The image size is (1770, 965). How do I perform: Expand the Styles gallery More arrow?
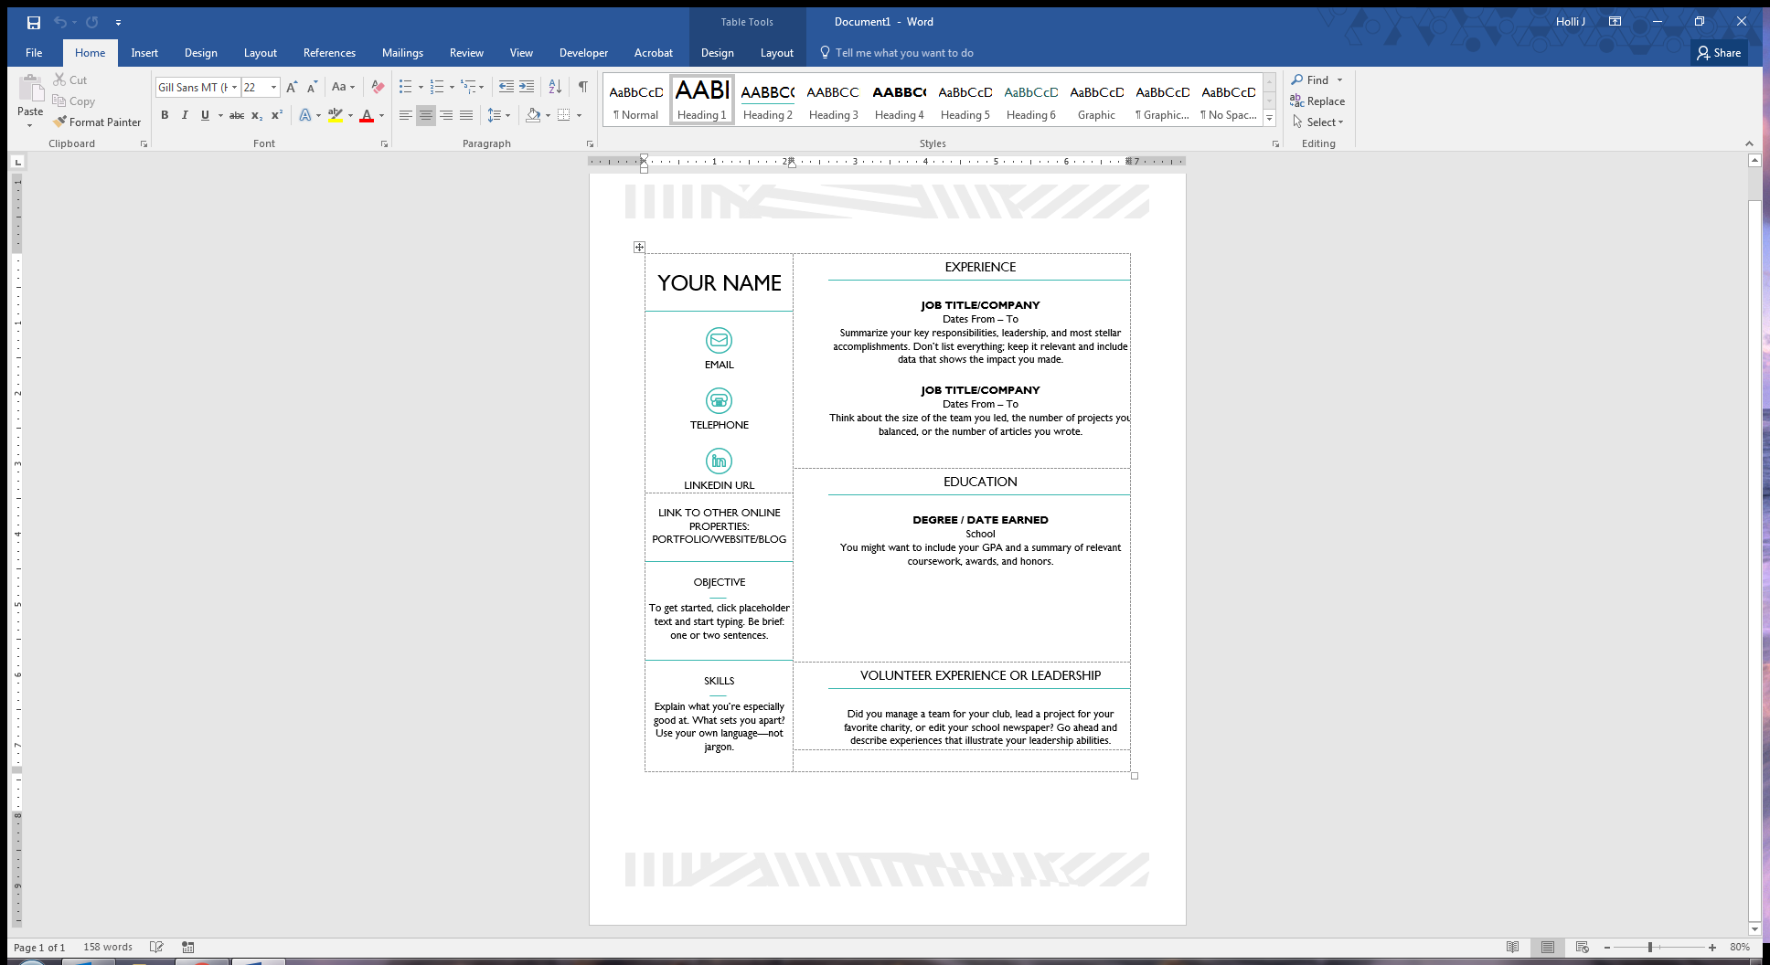pos(1269,118)
